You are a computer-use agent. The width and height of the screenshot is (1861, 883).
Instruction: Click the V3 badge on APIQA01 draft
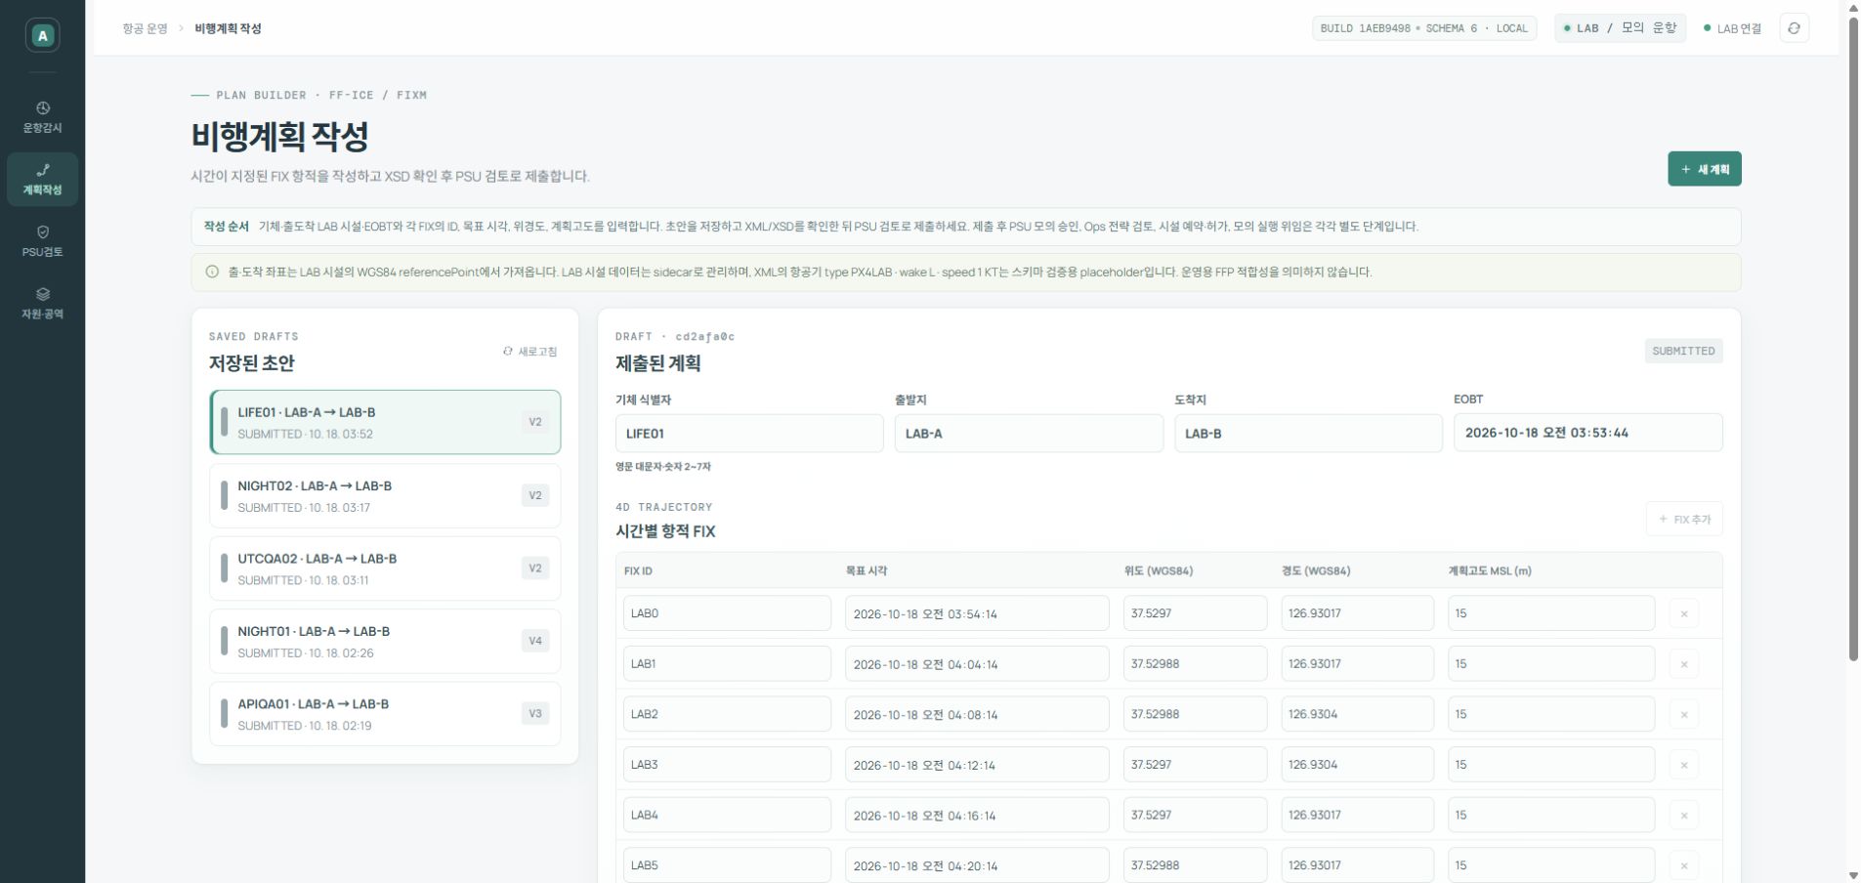tap(535, 714)
